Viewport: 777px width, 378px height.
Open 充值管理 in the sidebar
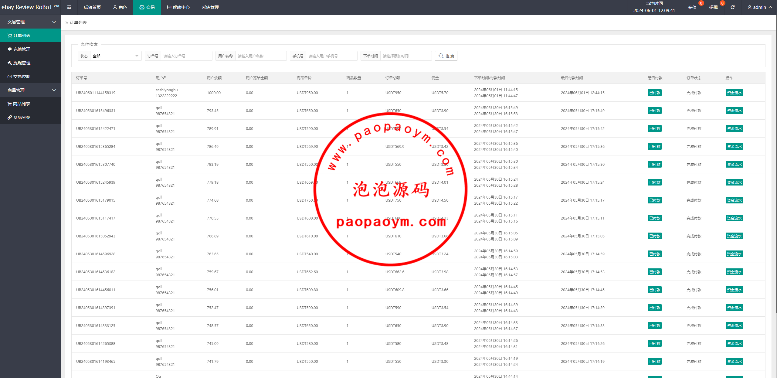coord(22,49)
